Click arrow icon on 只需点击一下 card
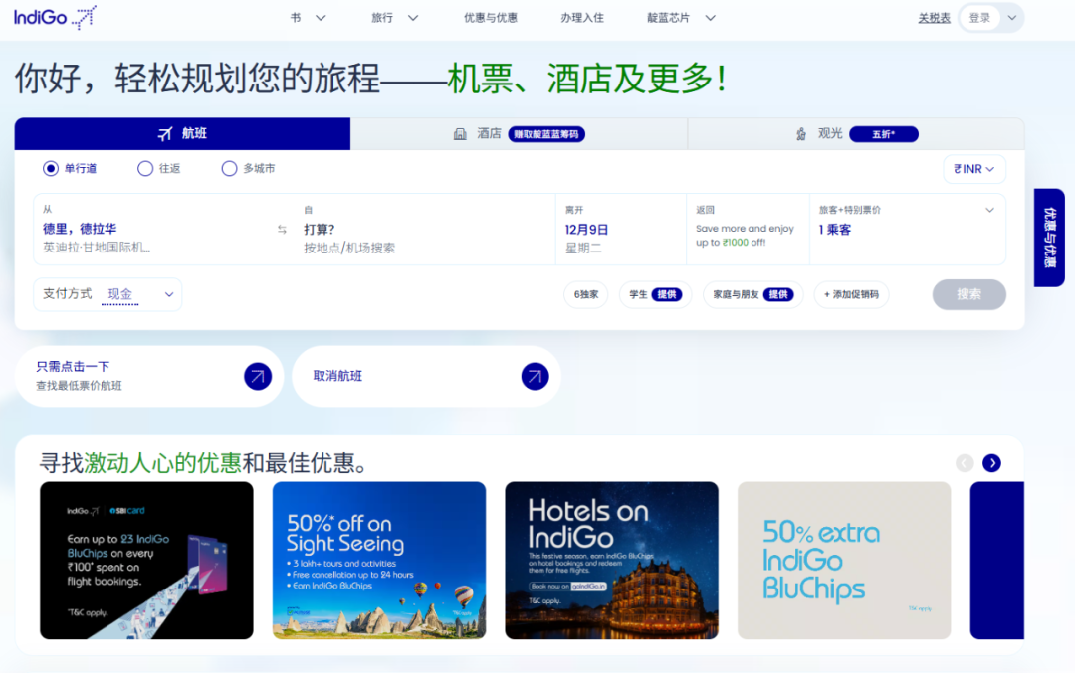1075x673 pixels. (x=258, y=376)
